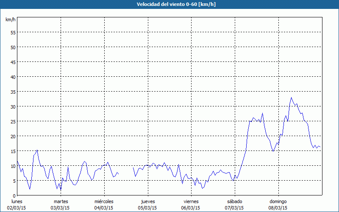Click the chart title 'Velocidad del viento 0-60'
339x212 pixels.
click(x=169, y=5)
